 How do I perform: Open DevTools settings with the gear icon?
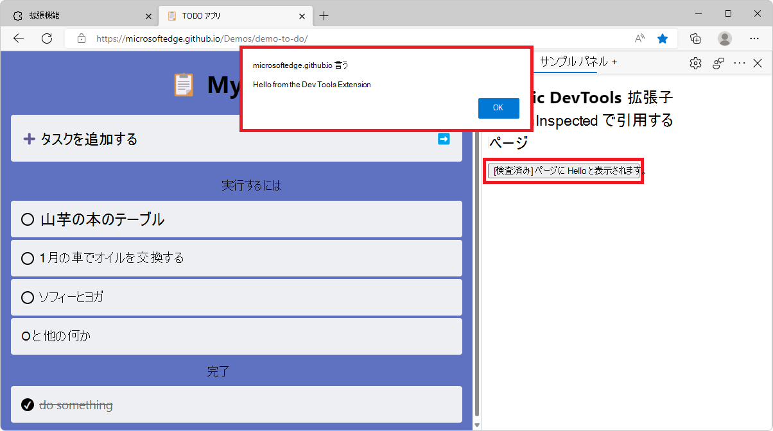[695, 62]
